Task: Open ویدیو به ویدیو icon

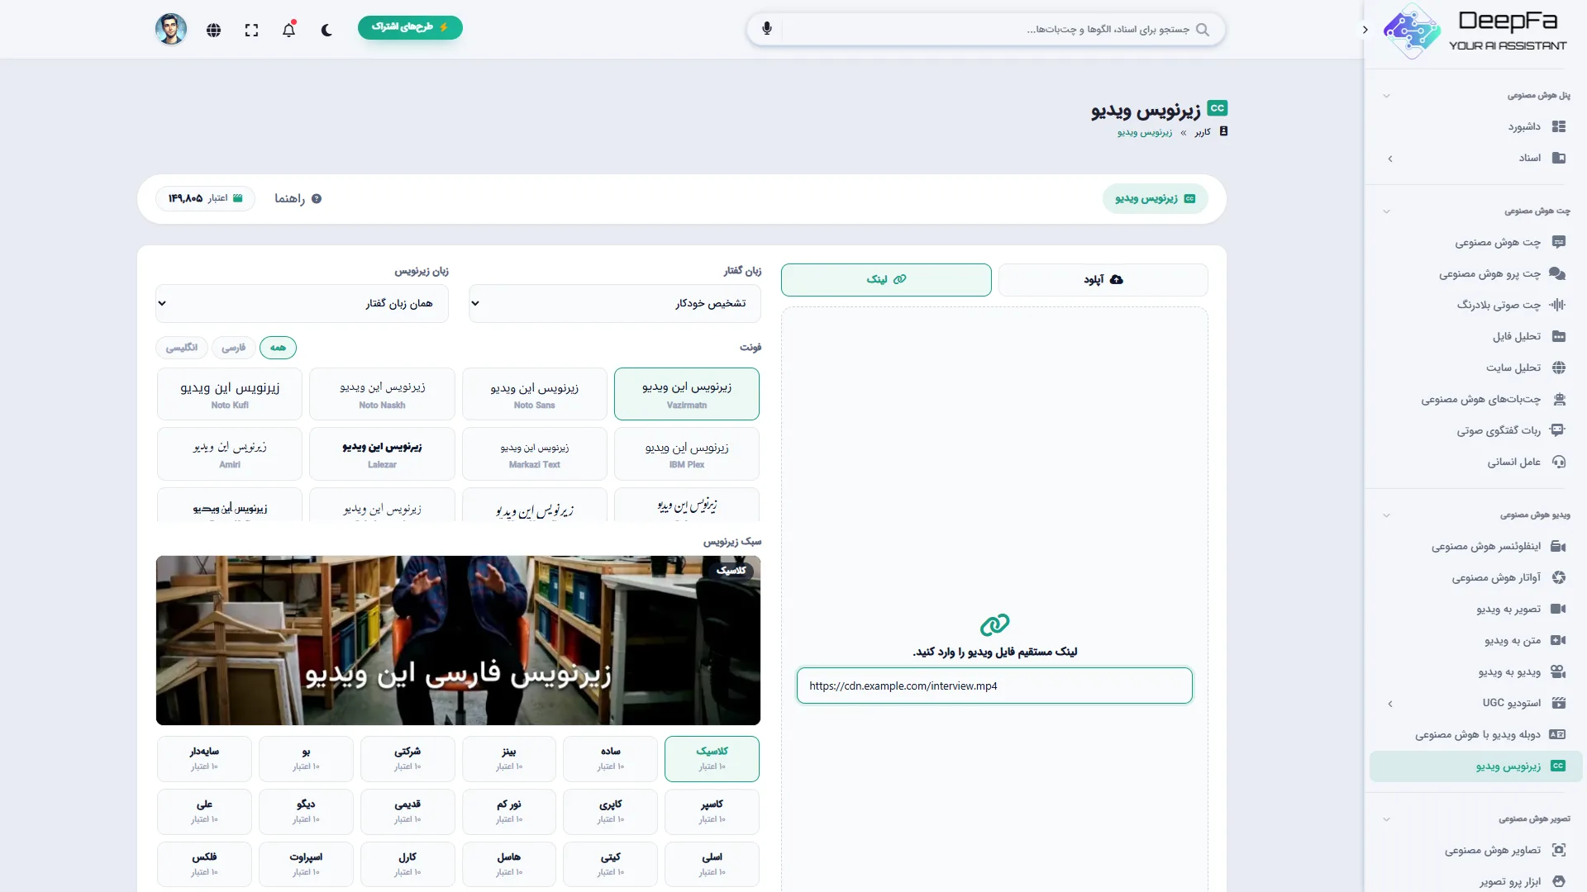Action: (1558, 671)
